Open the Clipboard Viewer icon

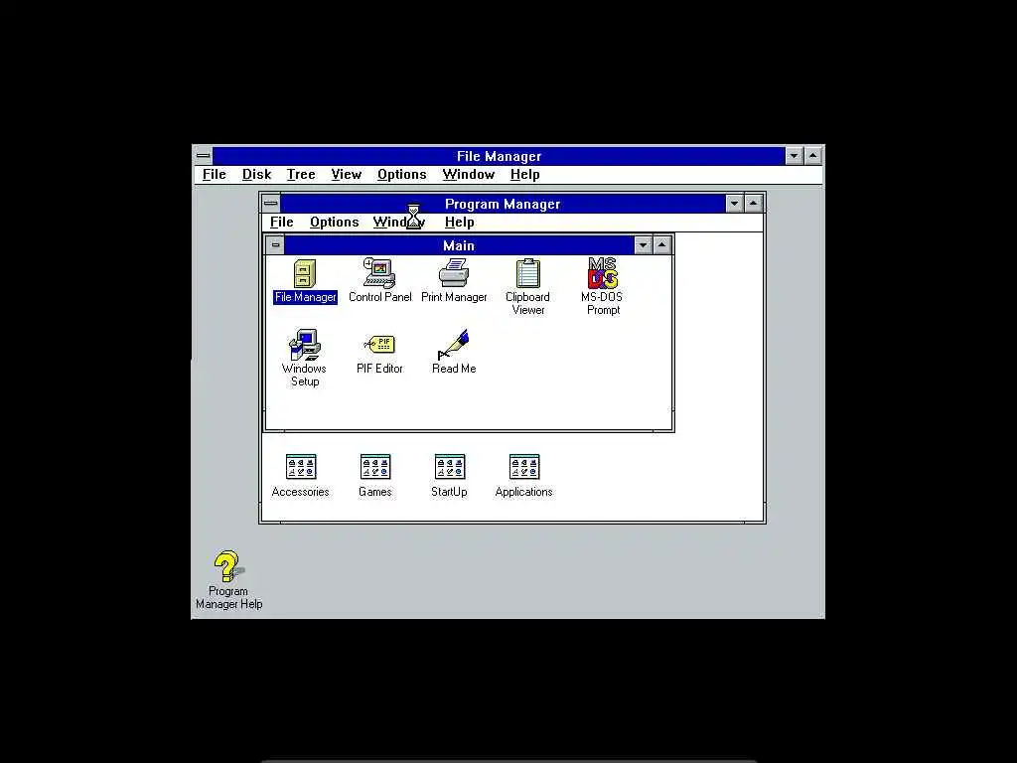[x=528, y=287]
